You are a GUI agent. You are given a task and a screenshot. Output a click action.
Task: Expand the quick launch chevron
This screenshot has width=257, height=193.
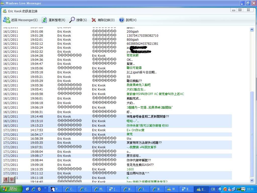point(45,188)
